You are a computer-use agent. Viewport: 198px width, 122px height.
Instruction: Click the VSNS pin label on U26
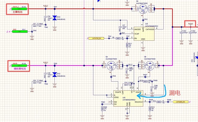[116, 97]
